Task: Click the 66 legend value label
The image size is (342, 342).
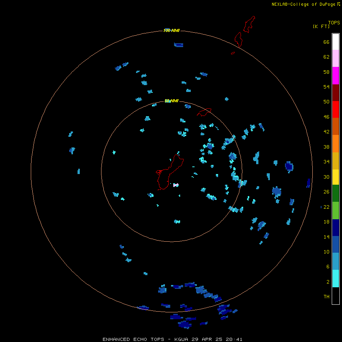Action: (326, 42)
